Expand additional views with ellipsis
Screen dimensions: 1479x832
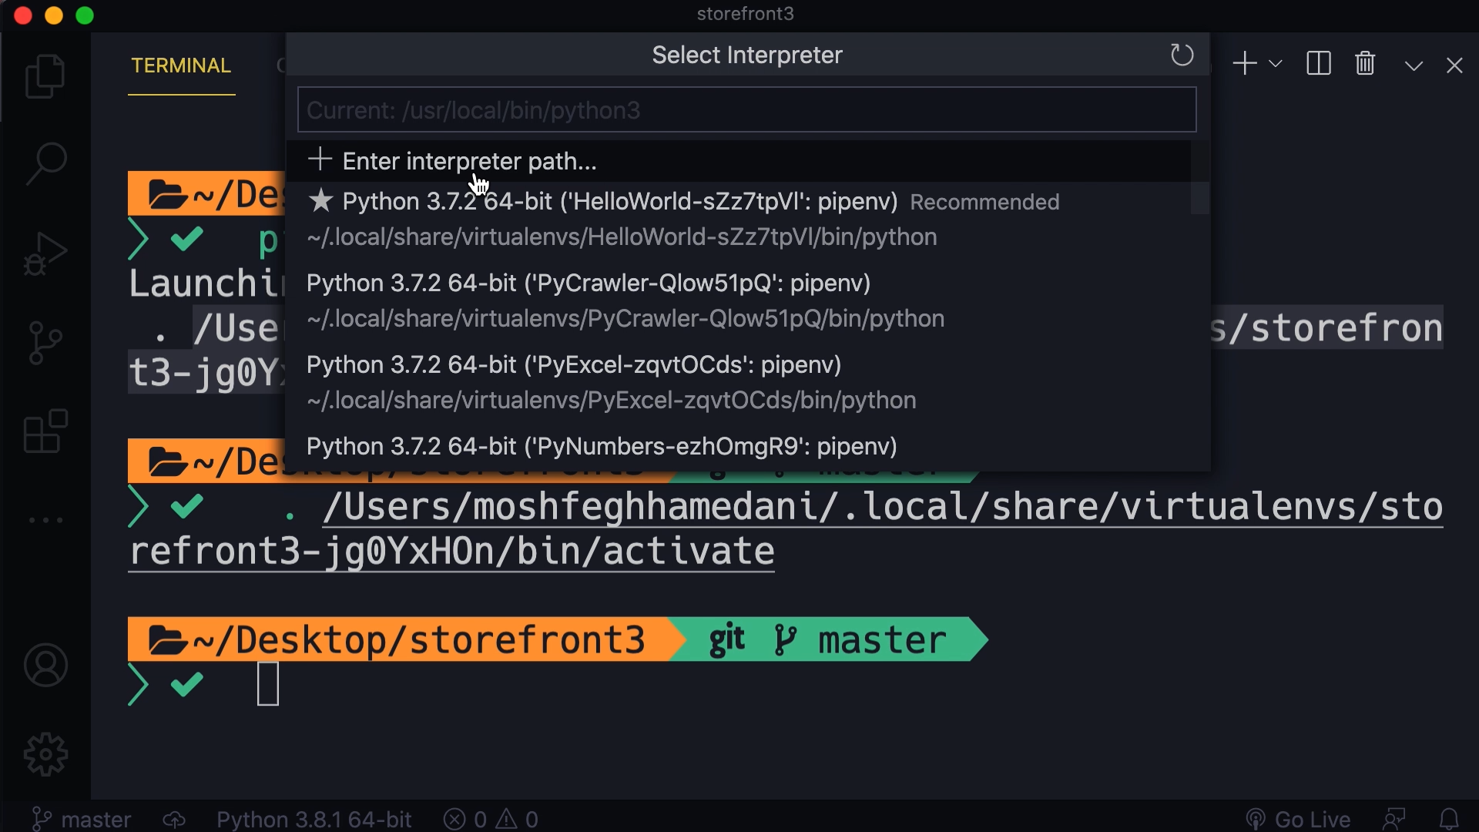(x=44, y=520)
